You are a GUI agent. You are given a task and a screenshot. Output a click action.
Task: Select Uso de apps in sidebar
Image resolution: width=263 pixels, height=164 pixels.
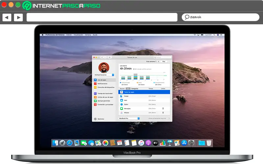(x=105, y=80)
